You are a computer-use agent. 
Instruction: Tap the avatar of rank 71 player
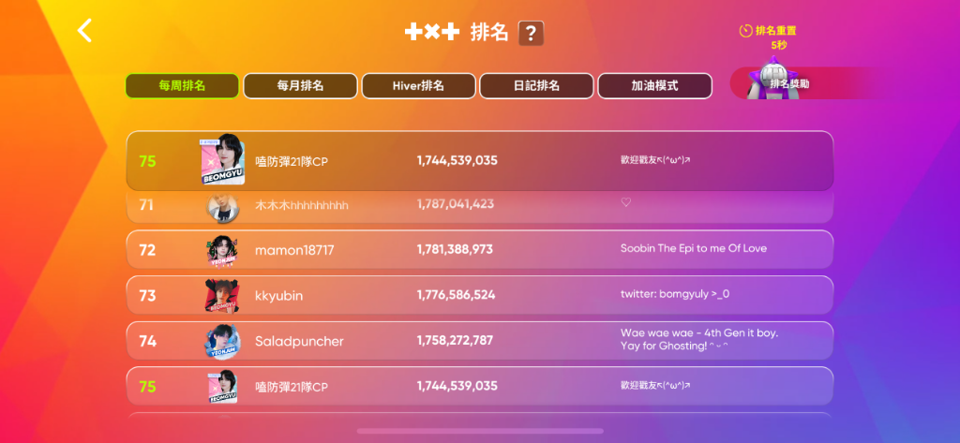pos(222,206)
